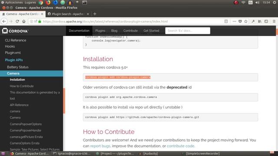Open the Wi-Fi network indicator
278x156 pixels.
[243, 3]
